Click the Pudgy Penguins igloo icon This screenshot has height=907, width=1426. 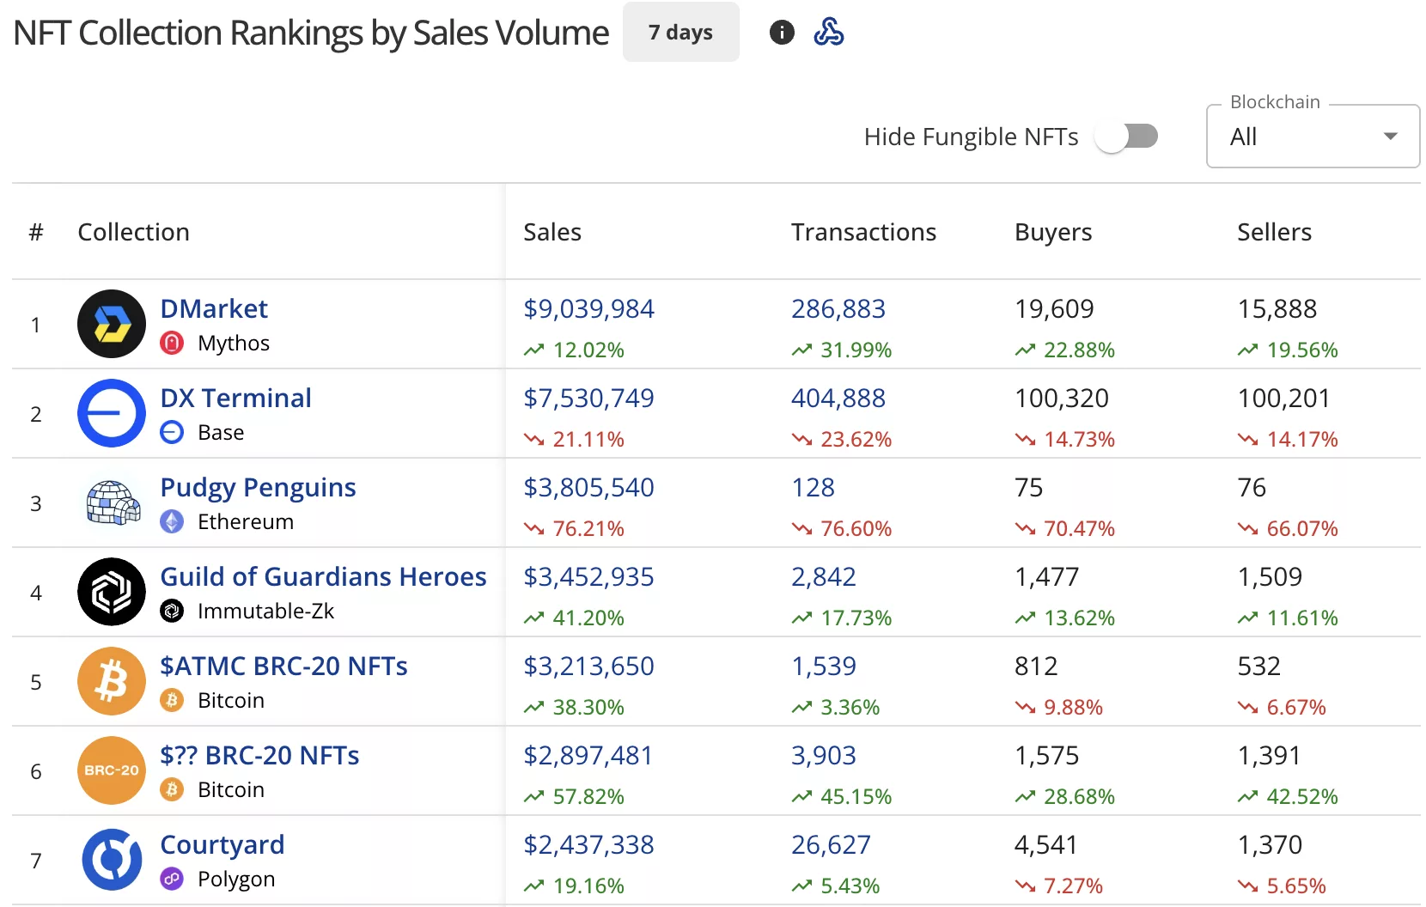coord(111,502)
